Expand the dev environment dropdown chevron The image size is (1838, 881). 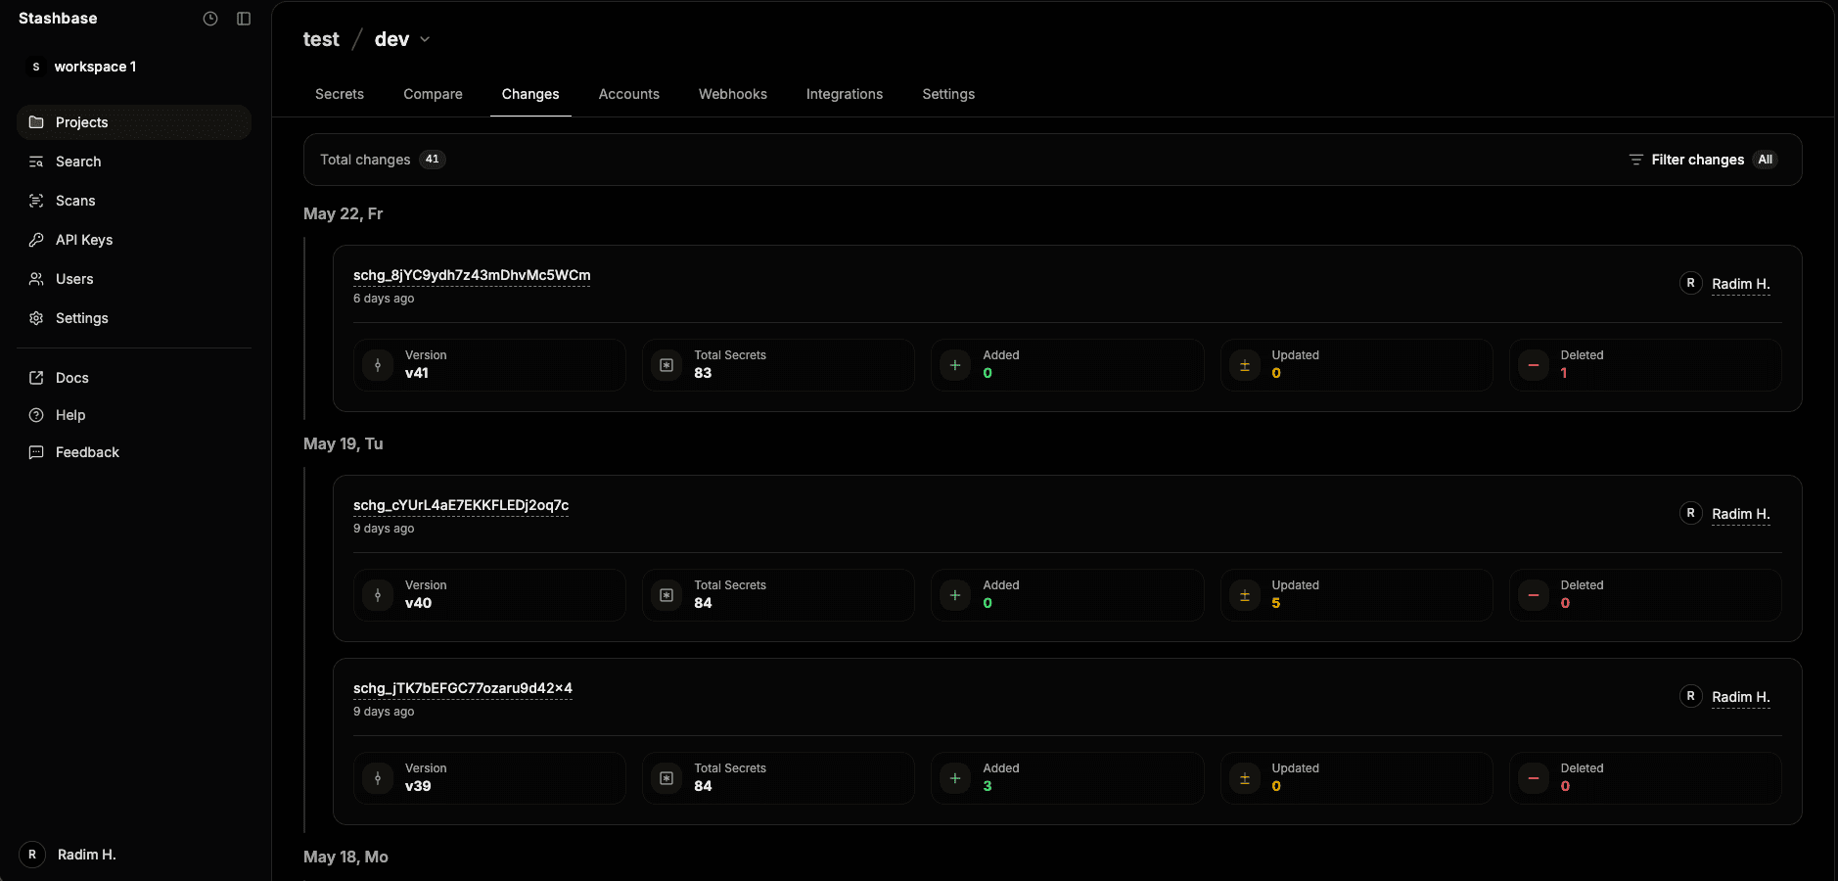(x=425, y=39)
